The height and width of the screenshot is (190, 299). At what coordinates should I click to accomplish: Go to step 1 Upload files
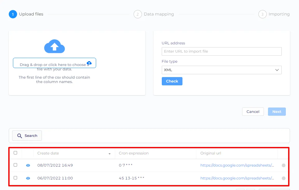26,14
